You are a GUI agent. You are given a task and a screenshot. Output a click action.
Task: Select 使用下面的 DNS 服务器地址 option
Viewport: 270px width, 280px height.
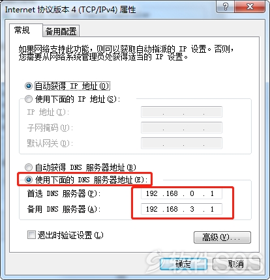tap(29, 180)
